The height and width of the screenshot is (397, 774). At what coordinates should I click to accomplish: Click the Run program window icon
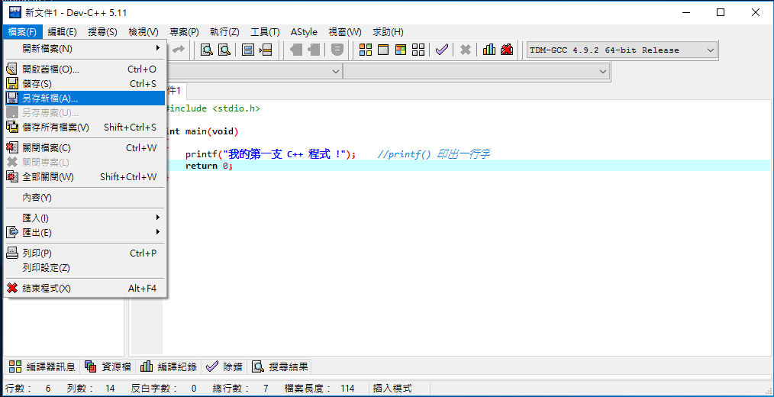383,50
